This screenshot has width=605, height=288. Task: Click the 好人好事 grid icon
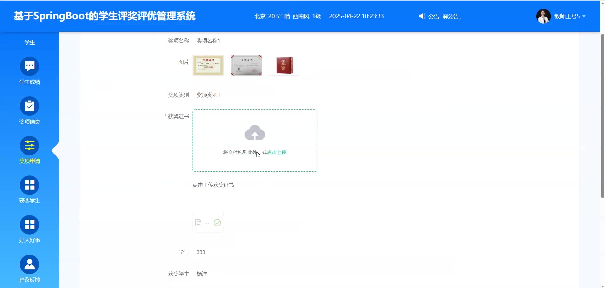click(30, 225)
